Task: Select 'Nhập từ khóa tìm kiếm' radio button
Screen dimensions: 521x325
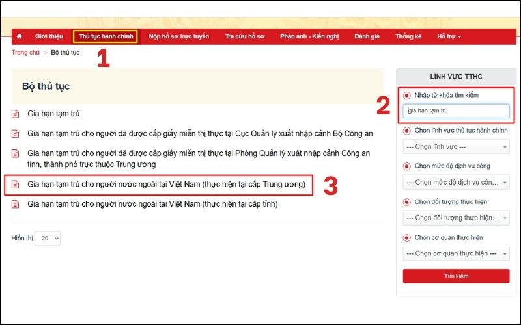Action: [x=407, y=95]
